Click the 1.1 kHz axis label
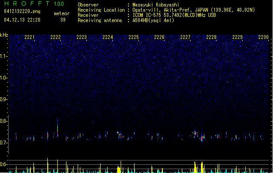 (x=3, y=56)
